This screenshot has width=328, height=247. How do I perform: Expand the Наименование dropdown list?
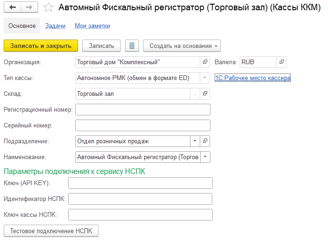(205, 157)
